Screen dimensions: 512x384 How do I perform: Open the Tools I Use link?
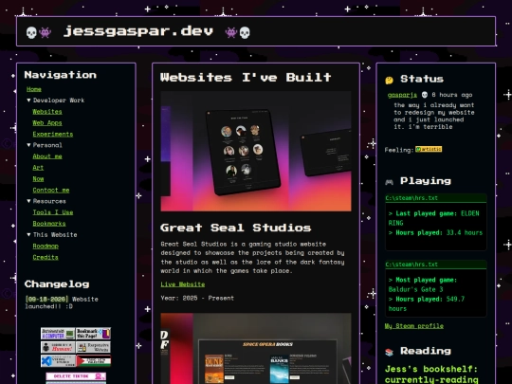[x=52, y=212]
